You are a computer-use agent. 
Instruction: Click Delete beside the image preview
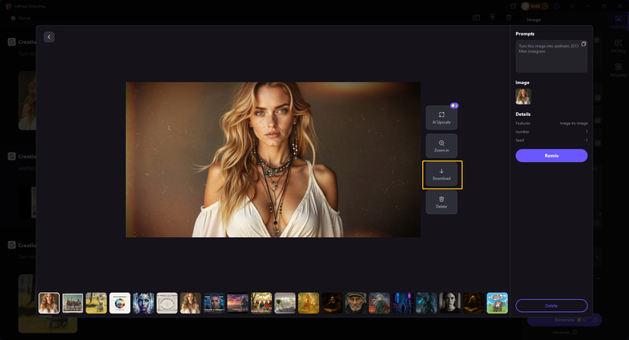pos(441,202)
